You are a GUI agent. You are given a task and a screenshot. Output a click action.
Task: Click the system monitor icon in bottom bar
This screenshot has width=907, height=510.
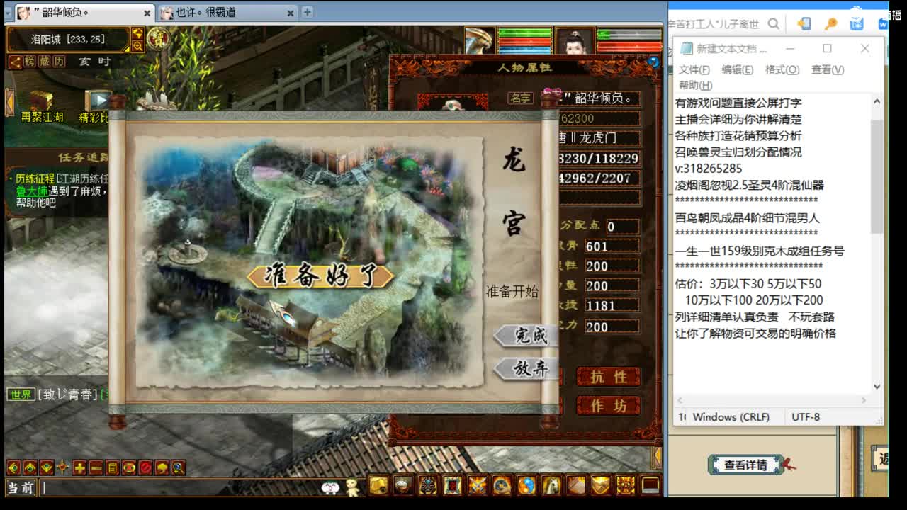650,485
